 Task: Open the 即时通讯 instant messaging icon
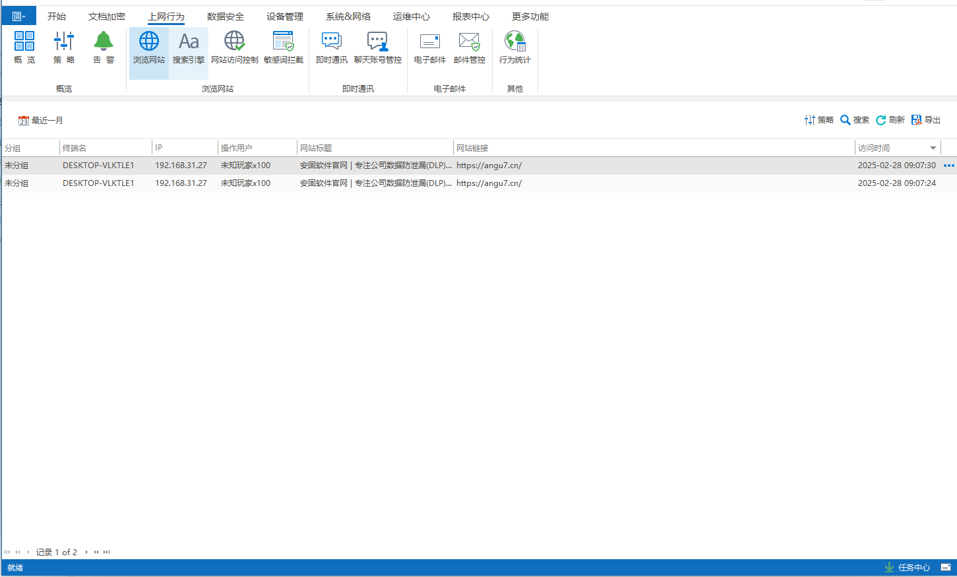click(331, 47)
